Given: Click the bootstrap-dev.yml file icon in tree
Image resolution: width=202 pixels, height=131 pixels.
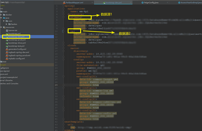Looking at the screenshot, I should [x=7, y=37].
